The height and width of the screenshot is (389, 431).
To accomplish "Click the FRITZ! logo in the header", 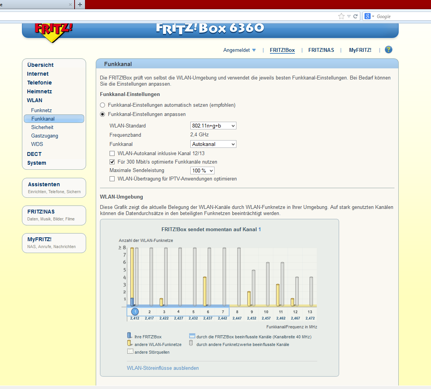I will 53,33.
